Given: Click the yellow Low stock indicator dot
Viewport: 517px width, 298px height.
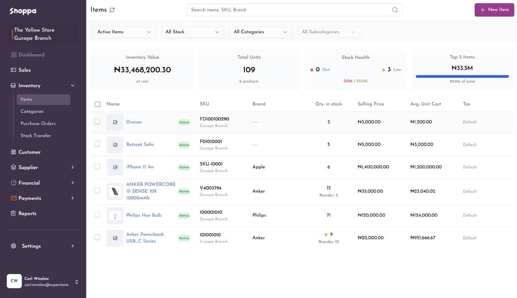Looking at the screenshot, I should coord(384,70).
